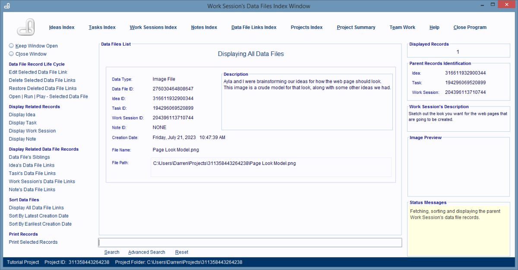Click Delete Selected Data File Links

click(42, 80)
